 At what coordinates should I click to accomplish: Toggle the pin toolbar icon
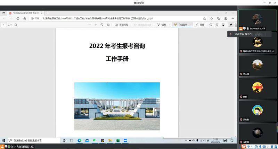[231, 25]
